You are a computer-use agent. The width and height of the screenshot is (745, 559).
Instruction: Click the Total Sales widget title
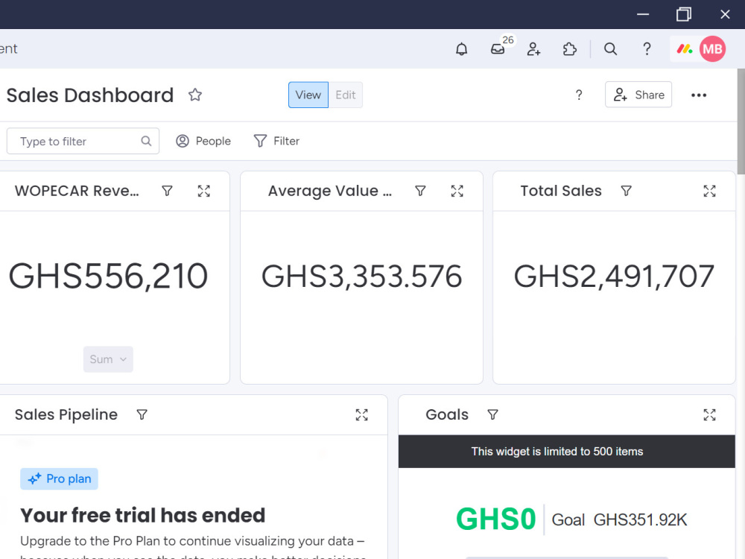[561, 191]
